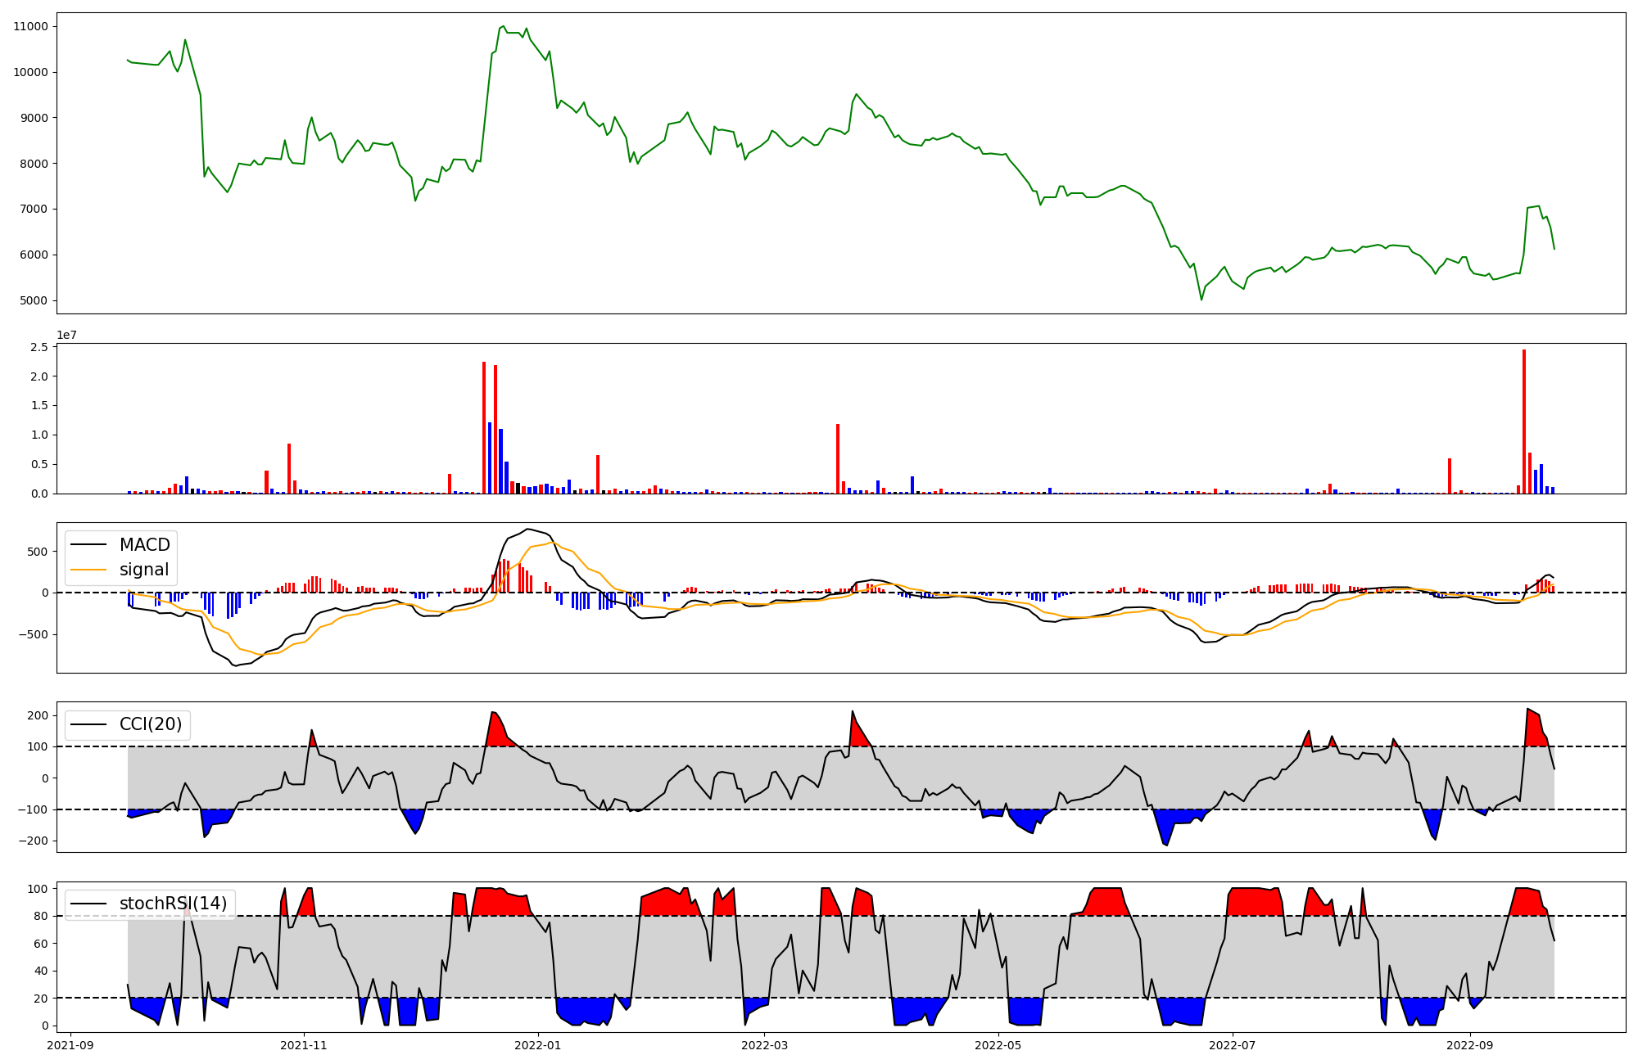Click the 2021-09 date axis label
1638x1064 pixels.
(71, 1045)
